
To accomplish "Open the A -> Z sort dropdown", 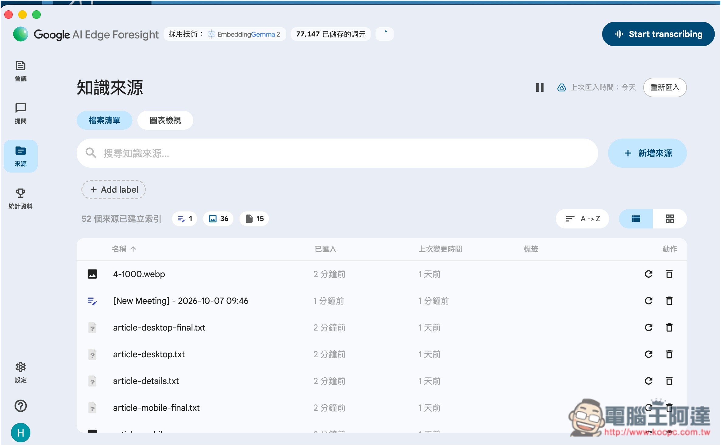I will [582, 219].
